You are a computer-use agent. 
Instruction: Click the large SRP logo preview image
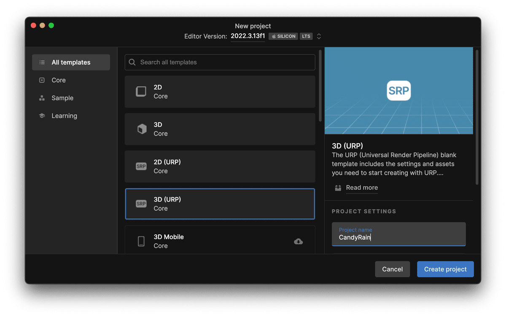[398, 91]
